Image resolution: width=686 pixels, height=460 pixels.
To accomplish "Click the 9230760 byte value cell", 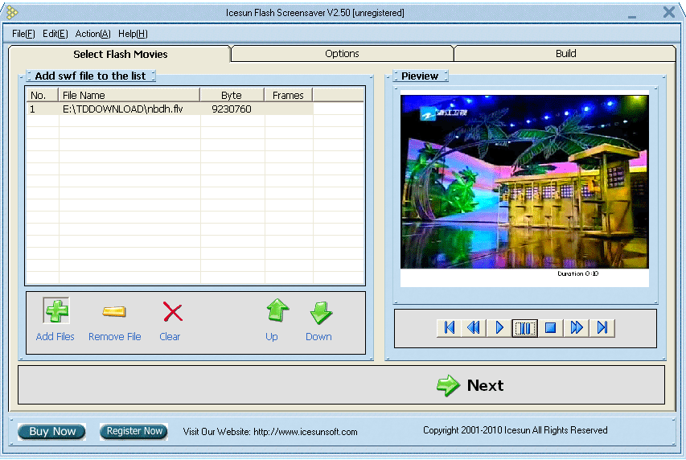I will (x=232, y=109).
